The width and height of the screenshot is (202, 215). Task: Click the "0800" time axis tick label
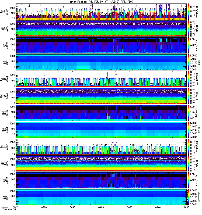16,207
